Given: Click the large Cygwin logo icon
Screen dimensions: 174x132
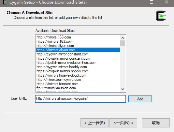Looking at the screenshot, I should 161,16.
